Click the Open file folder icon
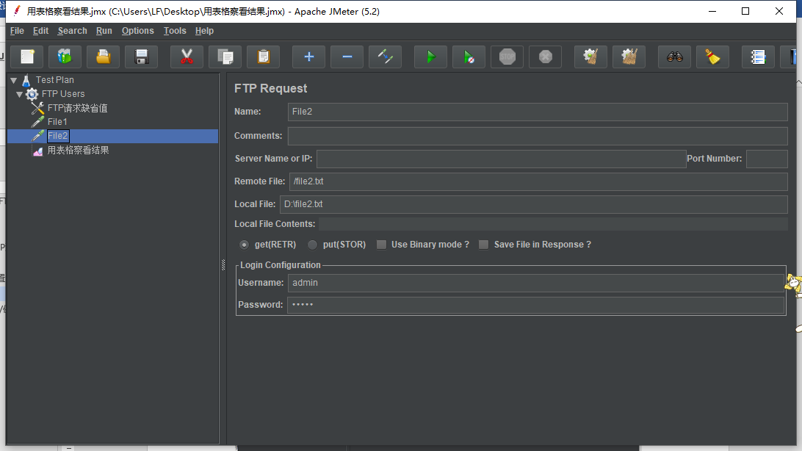 coord(103,57)
